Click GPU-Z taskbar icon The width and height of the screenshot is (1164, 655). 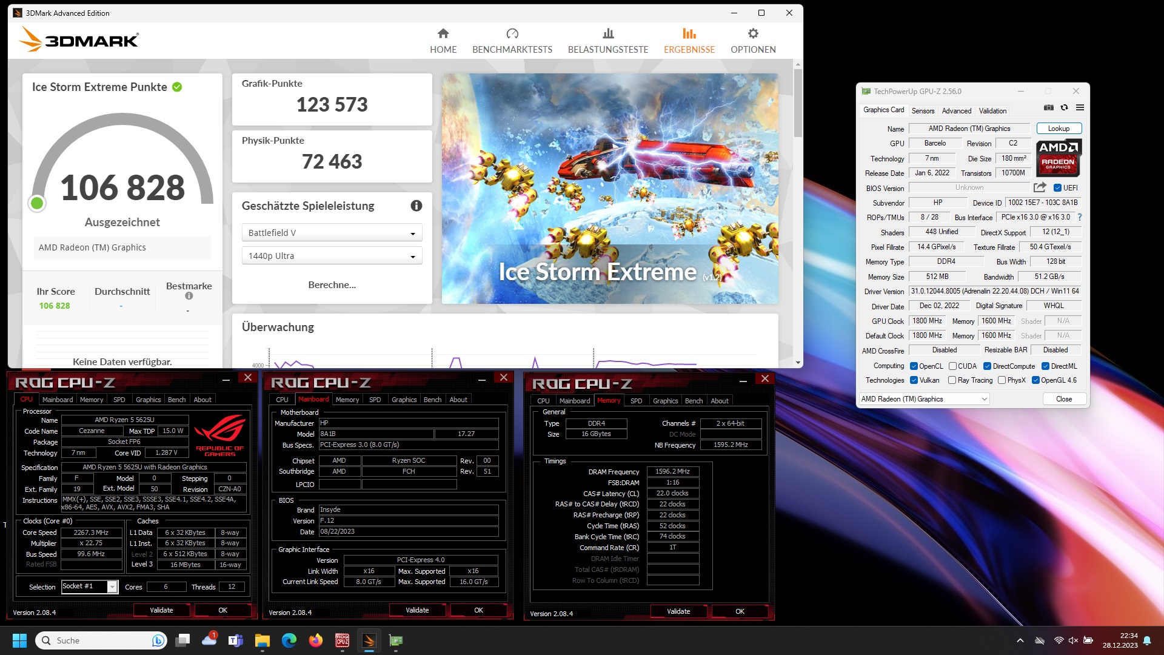point(396,640)
